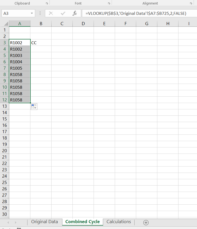
Task: Select row 30 header
Action: pyautogui.click(x=4, y=214)
